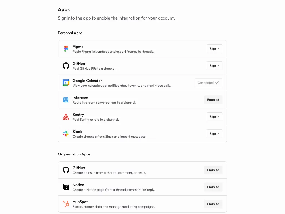Toggle Enabled for organization GitHub app
The height and width of the screenshot is (214, 285).
213,170
